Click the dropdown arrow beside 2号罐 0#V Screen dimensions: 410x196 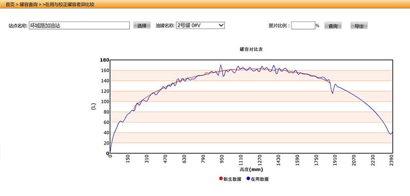tap(221, 25)
